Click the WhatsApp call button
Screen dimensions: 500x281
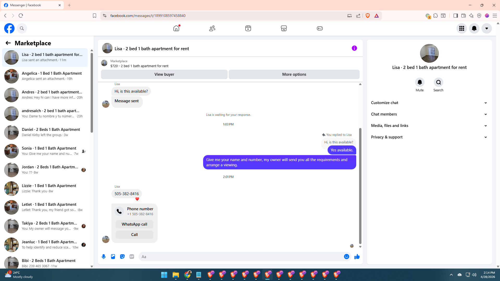[x=134, y=224]
